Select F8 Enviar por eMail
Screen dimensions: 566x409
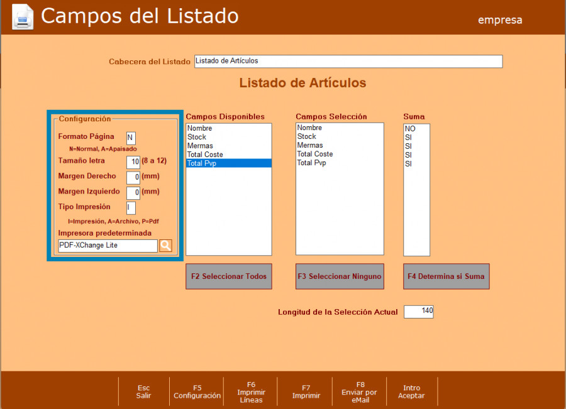pyautogui.click(x=360, y=392)
